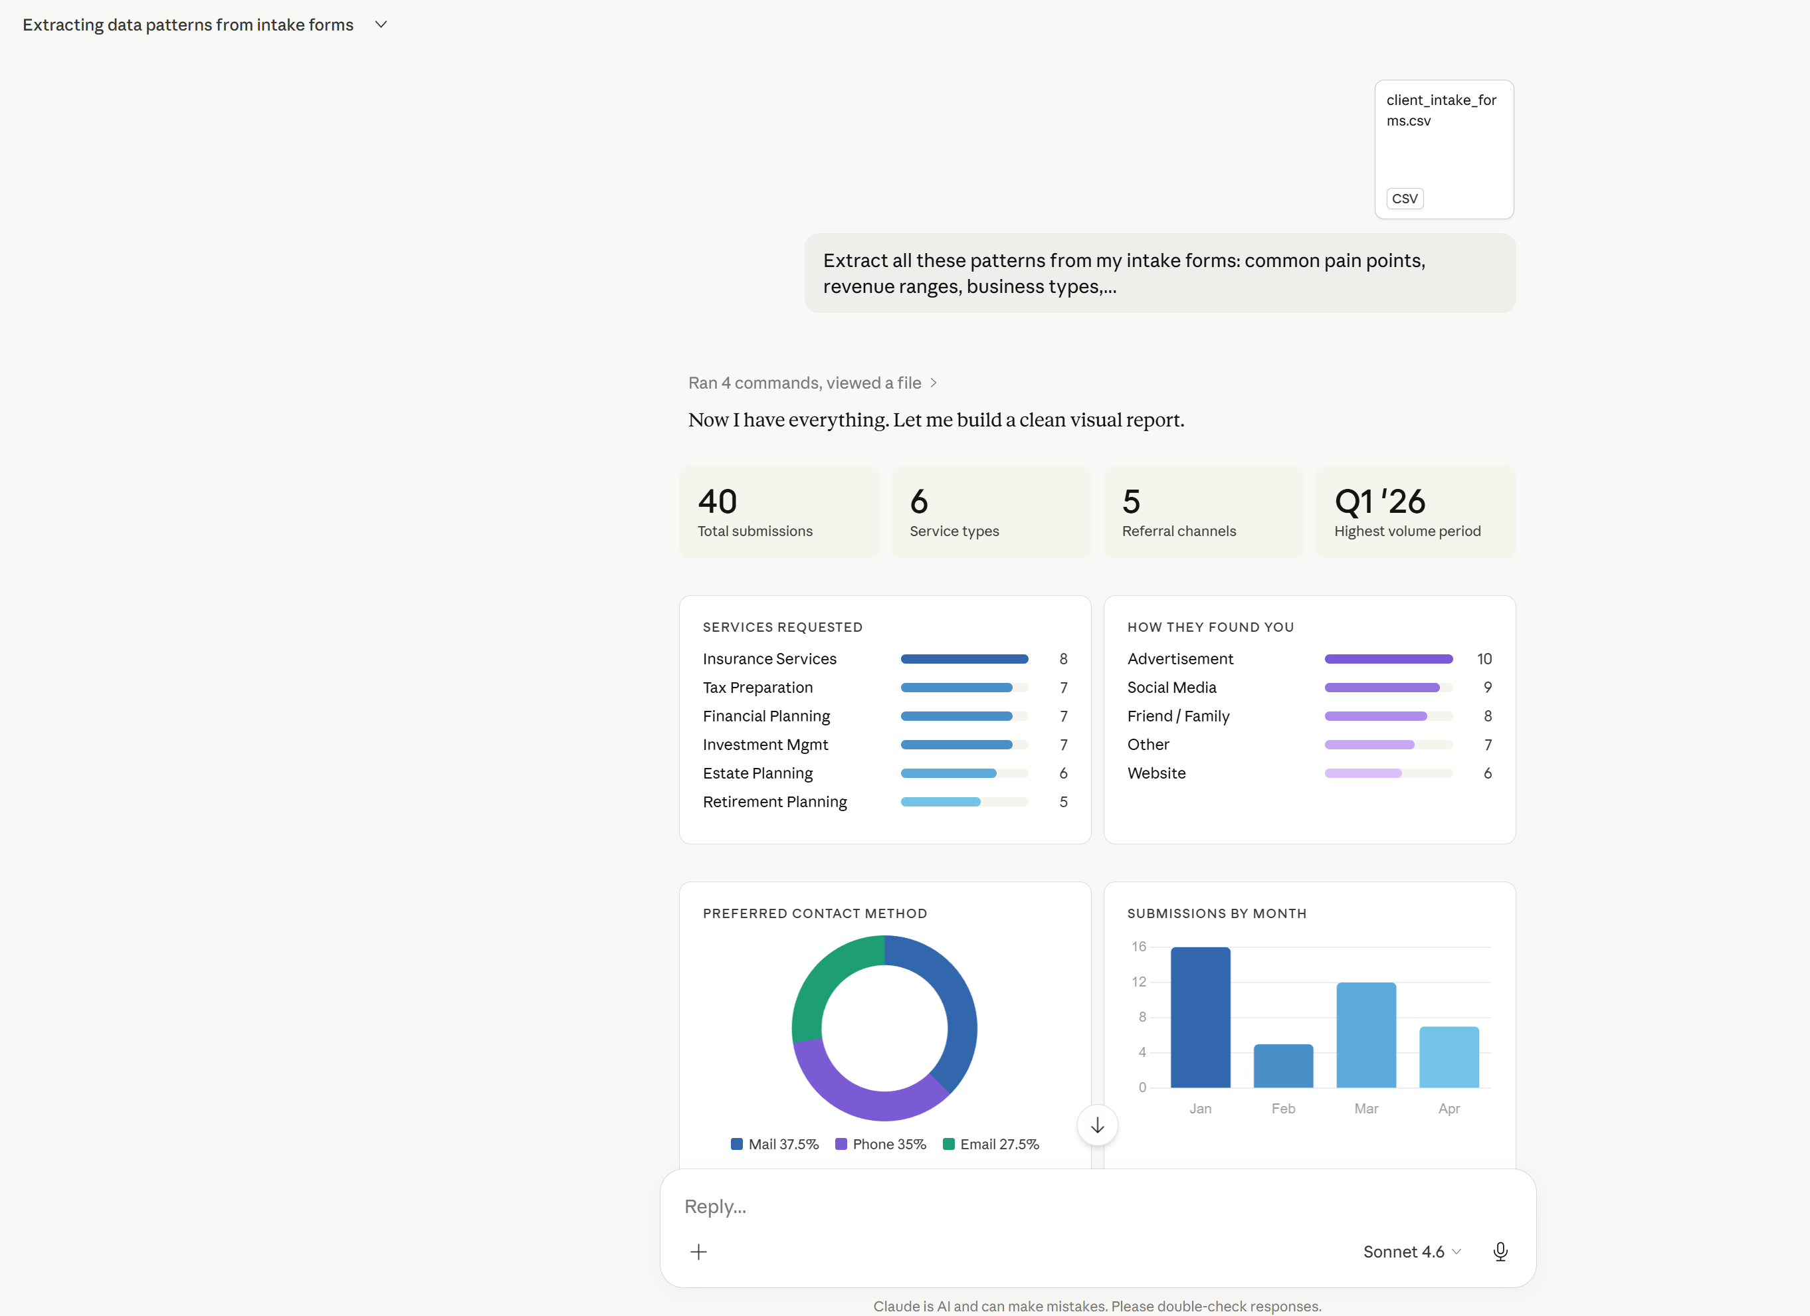Open the client_intake_forms.csv attachment
Image resolution: width=1810 pixels, height=1316 pixels.
click(x=1444, y=149)
